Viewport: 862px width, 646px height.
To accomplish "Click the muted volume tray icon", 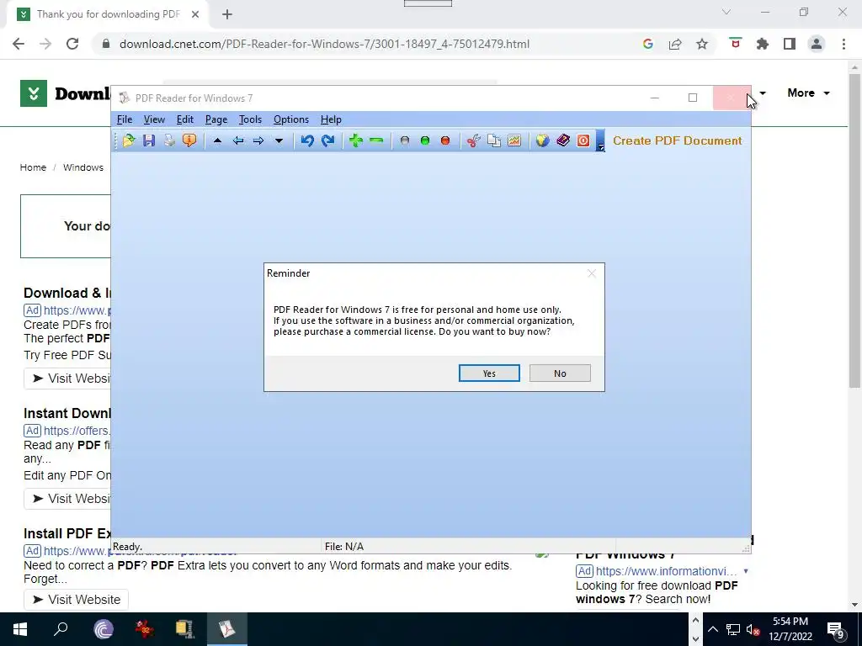I will point(753,629).
